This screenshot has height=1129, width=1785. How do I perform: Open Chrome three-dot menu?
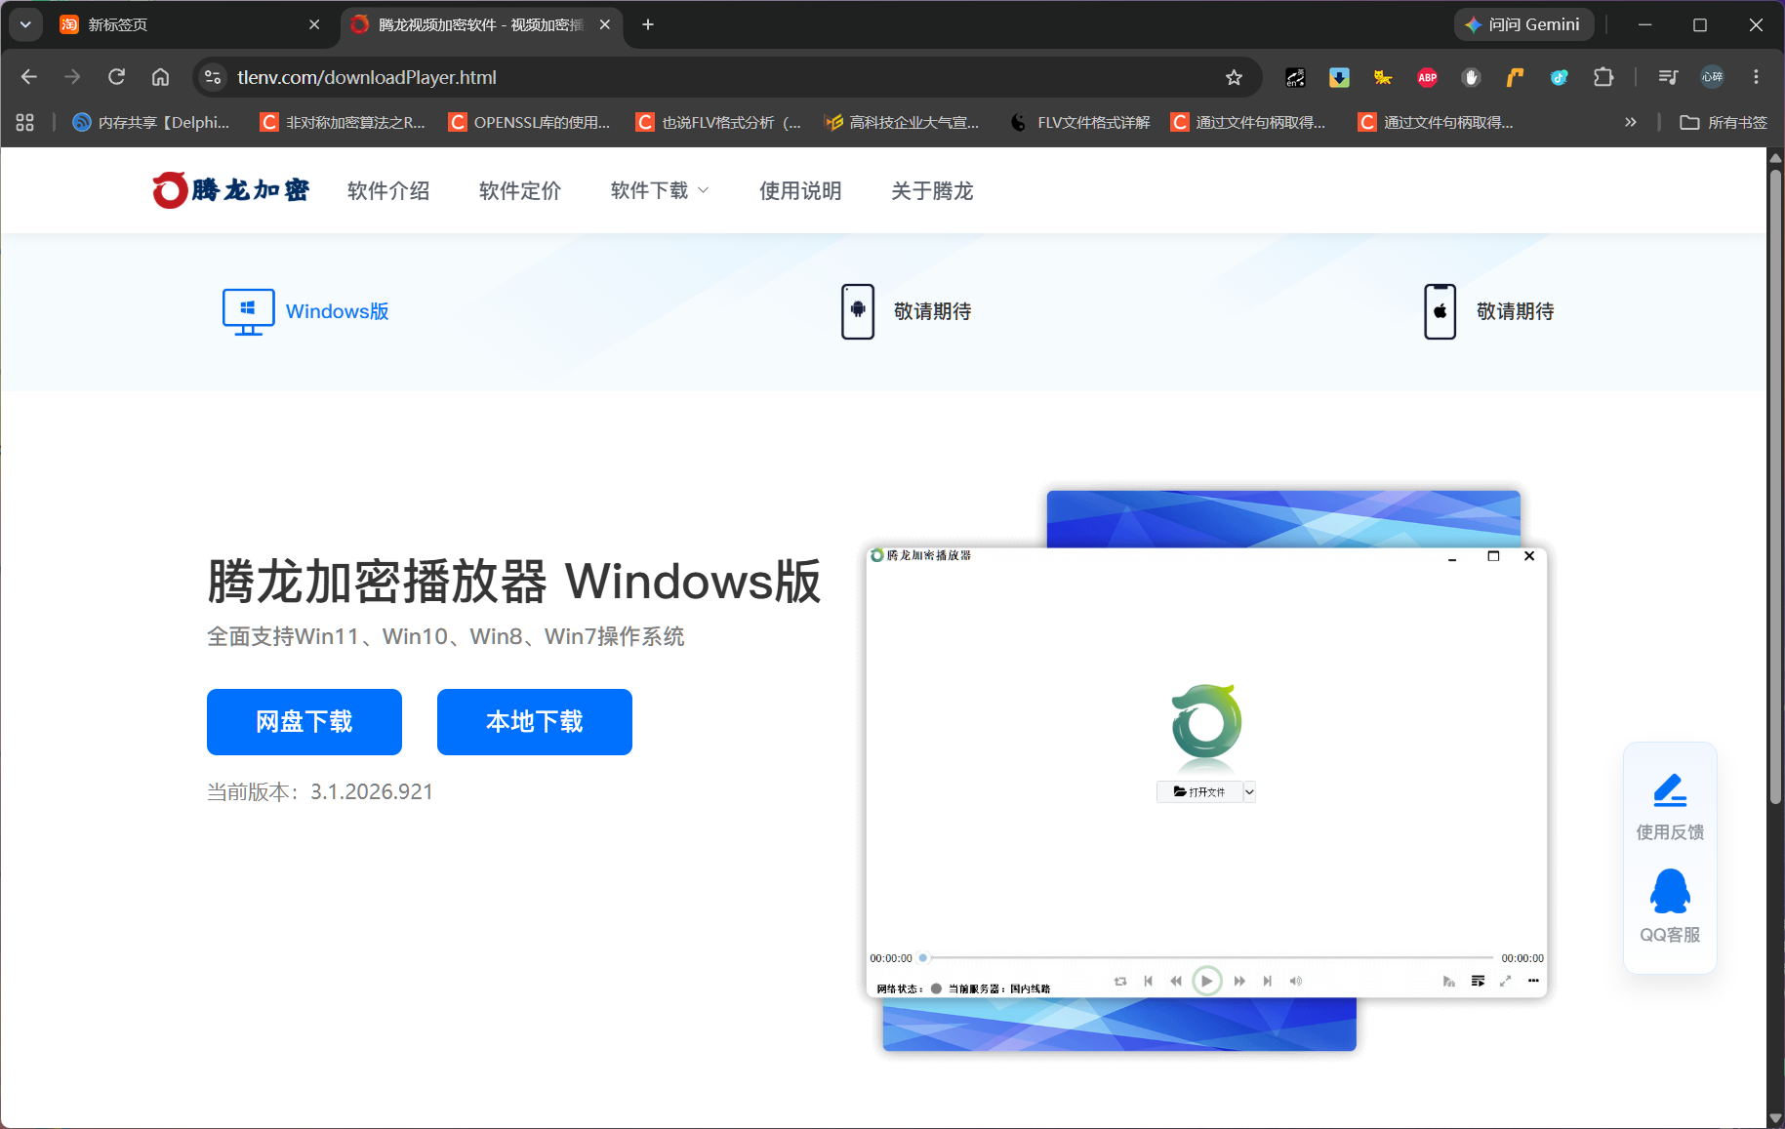(x=1756, y=77)
